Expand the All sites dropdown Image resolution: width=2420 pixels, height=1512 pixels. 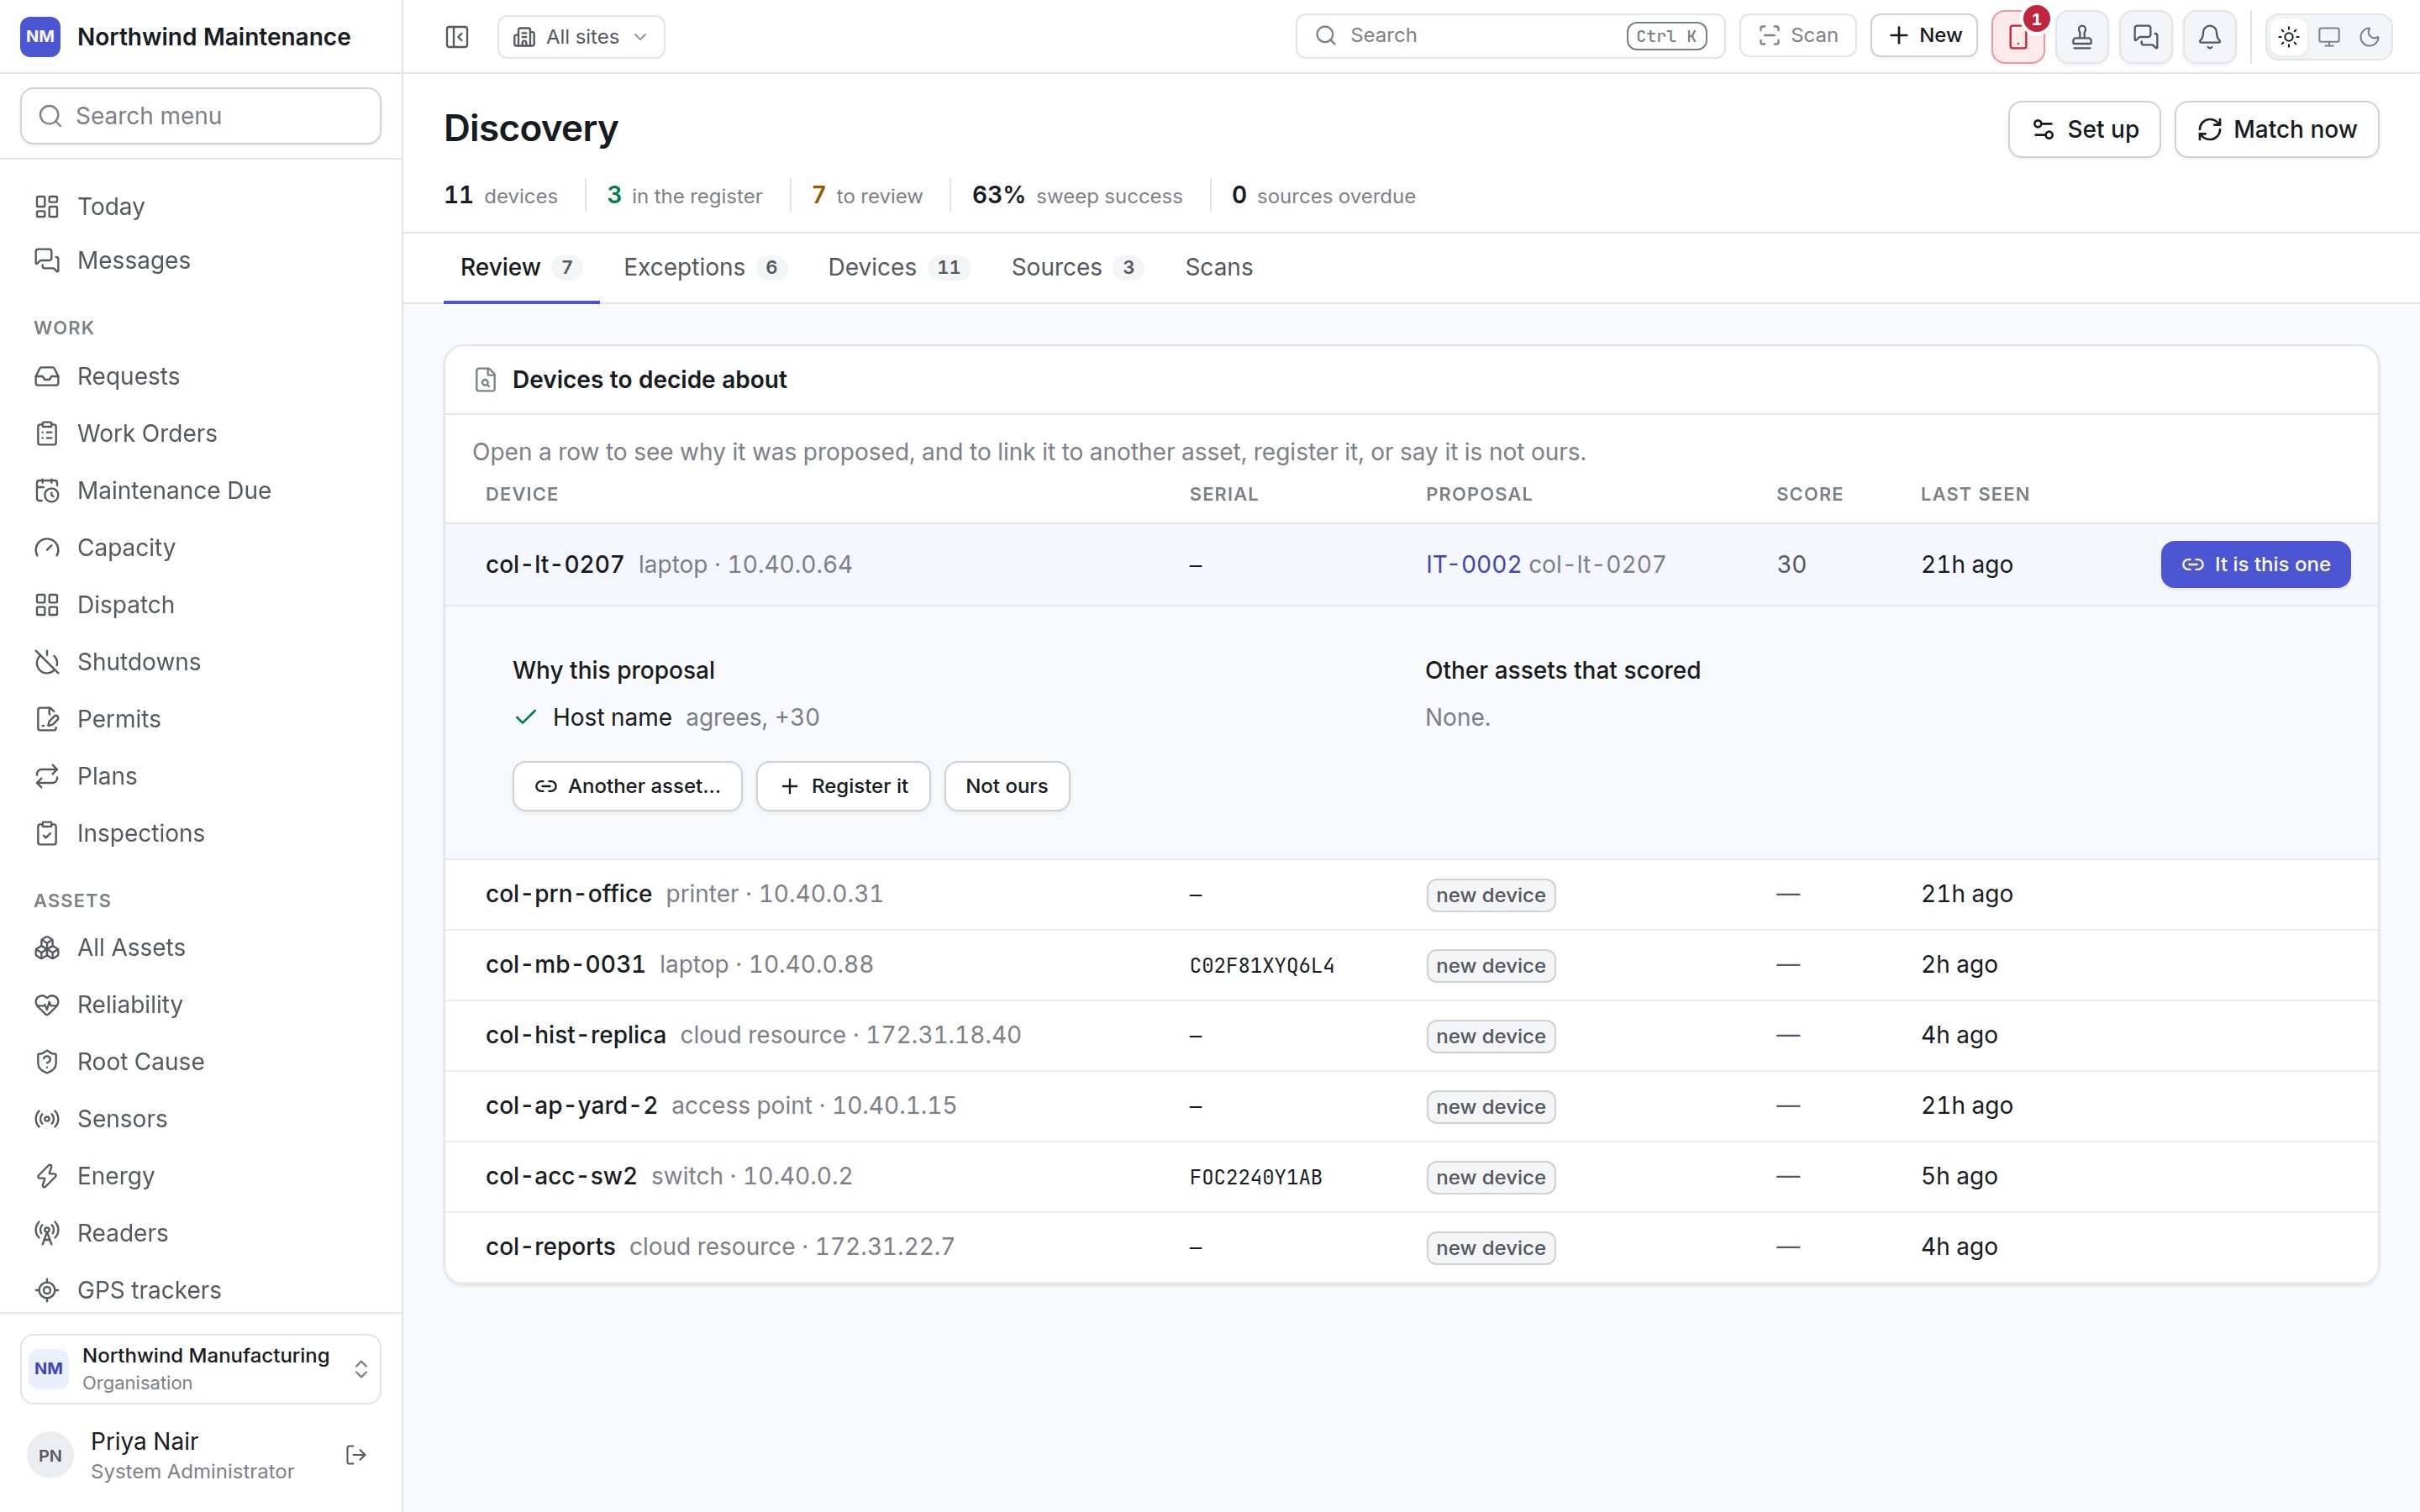coord(581,37)
